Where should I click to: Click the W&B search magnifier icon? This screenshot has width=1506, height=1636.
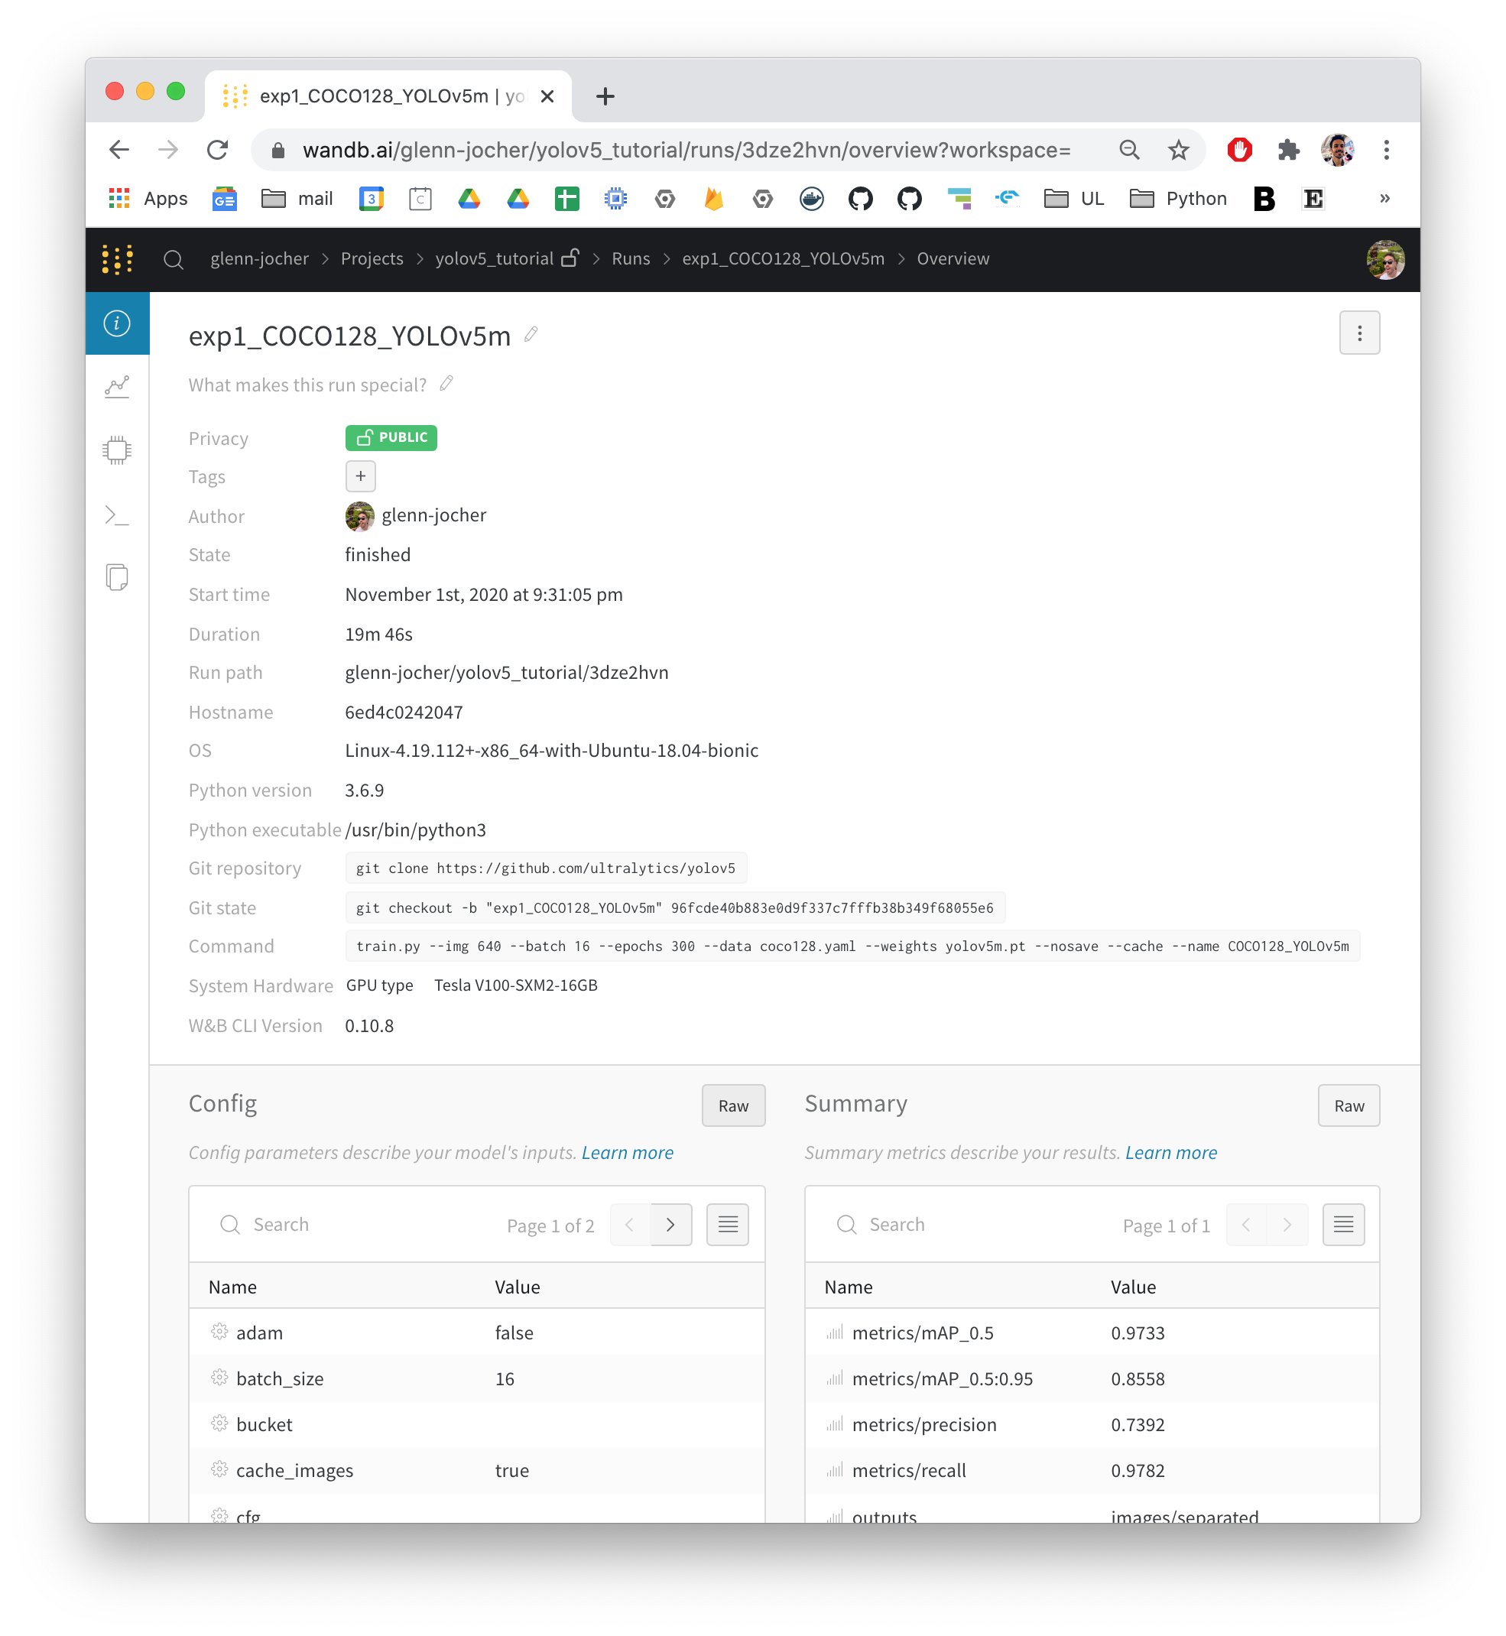(x=174, y=259)
